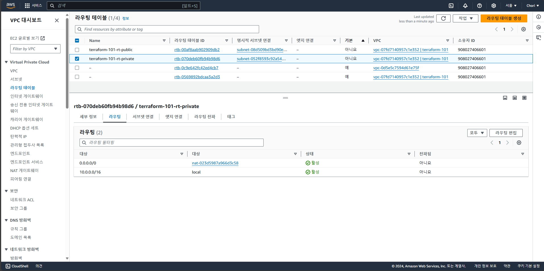Screen dimensions: 544x271
Task: Open 보안 그룹 in the sidebar
Action: [19, 208]
